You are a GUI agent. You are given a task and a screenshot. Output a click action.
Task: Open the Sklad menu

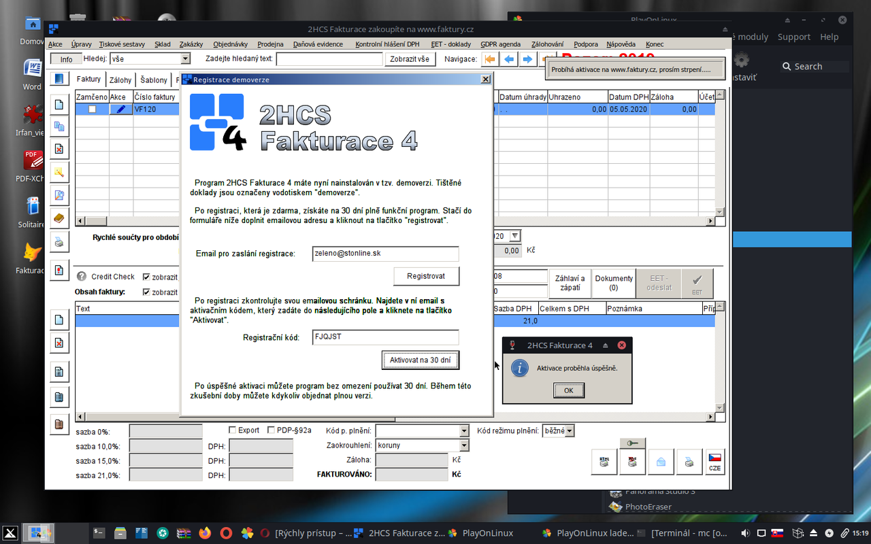[x=163, y=44]
